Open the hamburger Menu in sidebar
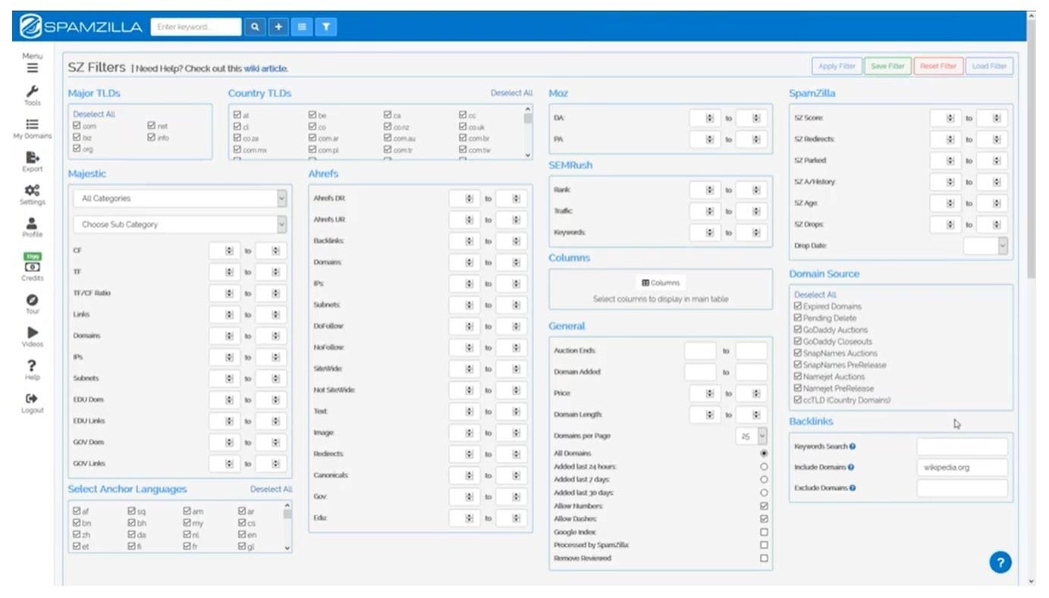1049x598 pixels. tap(33, 67)
